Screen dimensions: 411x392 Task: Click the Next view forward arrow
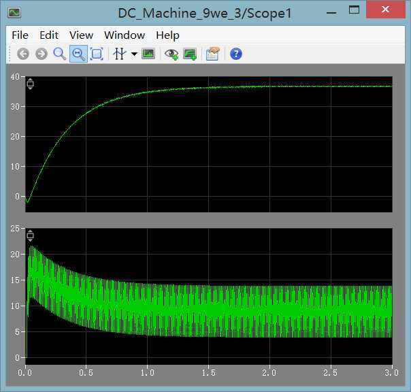(42, 54)
